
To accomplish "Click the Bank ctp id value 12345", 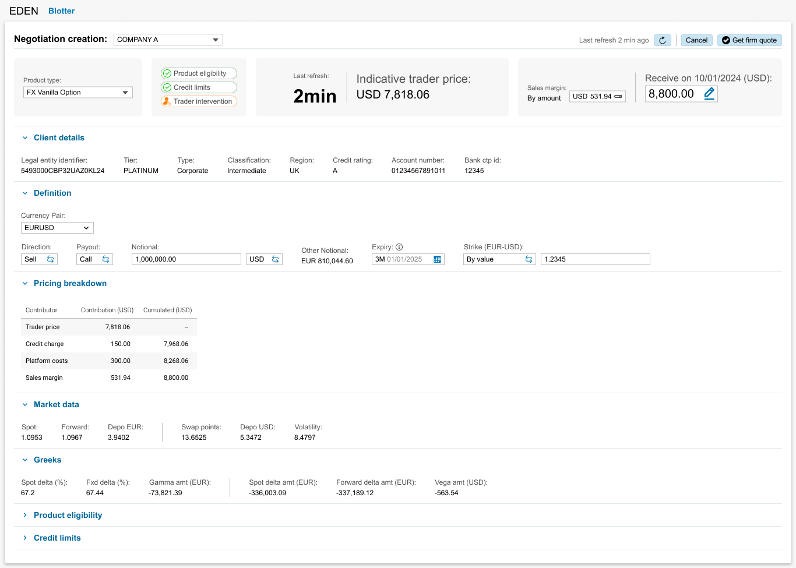I will (474, 171).
